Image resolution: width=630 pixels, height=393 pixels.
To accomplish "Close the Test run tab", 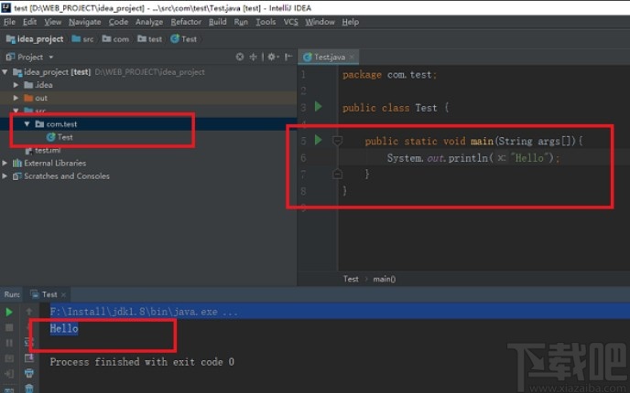I will tap(63, 294).
